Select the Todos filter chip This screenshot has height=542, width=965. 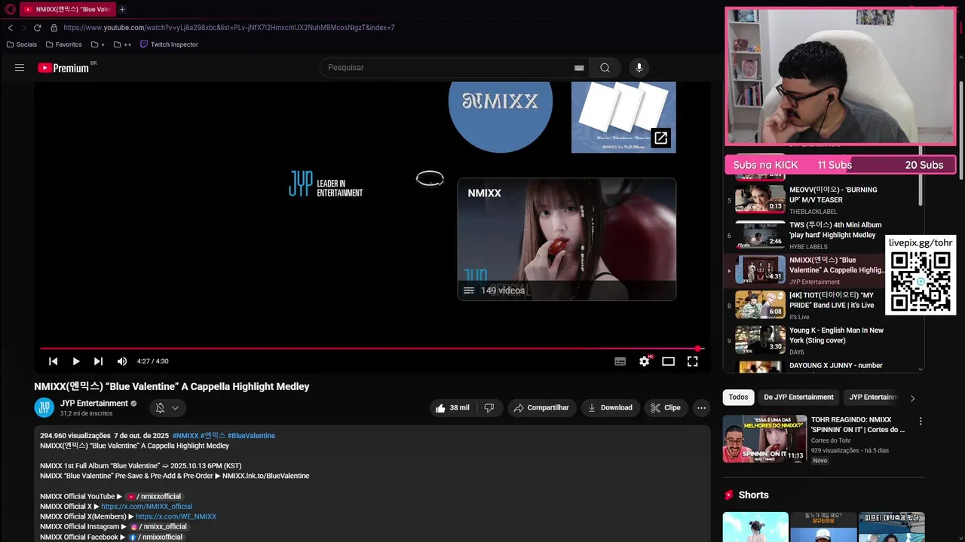click(738, 397)
